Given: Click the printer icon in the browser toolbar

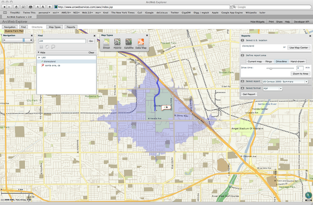Looking at the screenshot, I should (30, 7).
